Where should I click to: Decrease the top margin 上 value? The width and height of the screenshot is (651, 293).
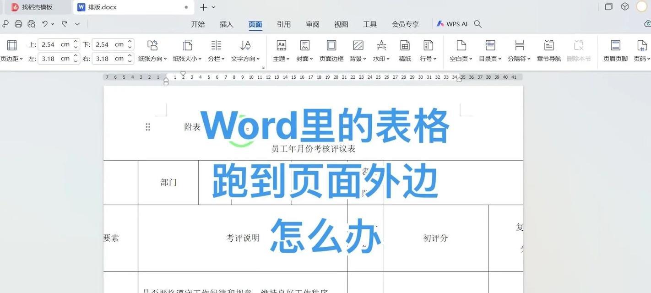(76, 47)
